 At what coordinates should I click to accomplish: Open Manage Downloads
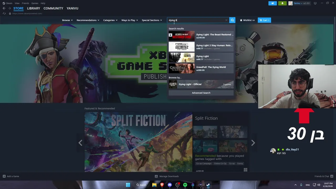pyautogui.click(x=167, y=176)
